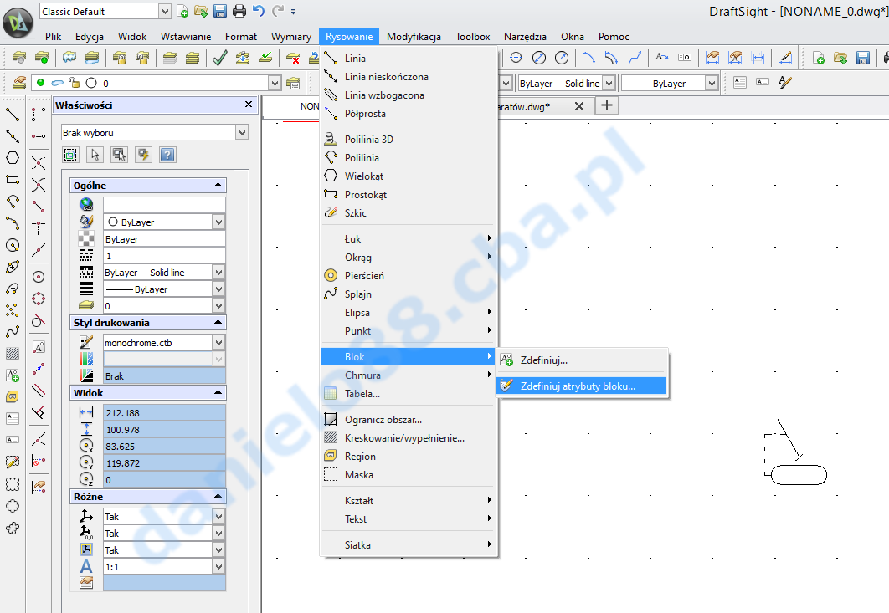Open the 1:1 annotation scale dropdown
Viewport: 889px width, 613px height.
point(218,566)
